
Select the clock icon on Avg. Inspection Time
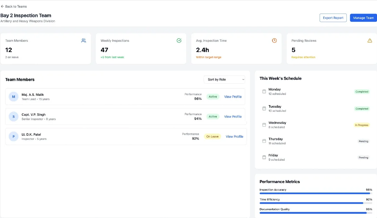pyautogui.click(x=274, y=40)
